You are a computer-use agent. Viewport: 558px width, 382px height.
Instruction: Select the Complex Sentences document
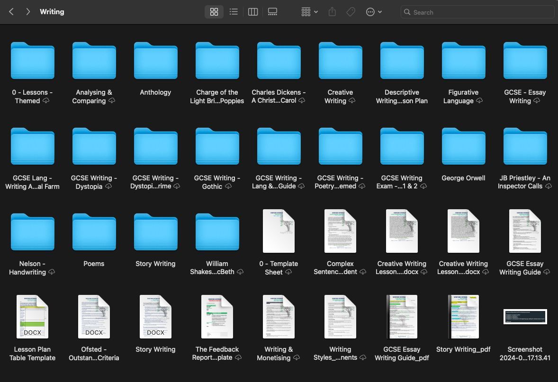(340, 231)
